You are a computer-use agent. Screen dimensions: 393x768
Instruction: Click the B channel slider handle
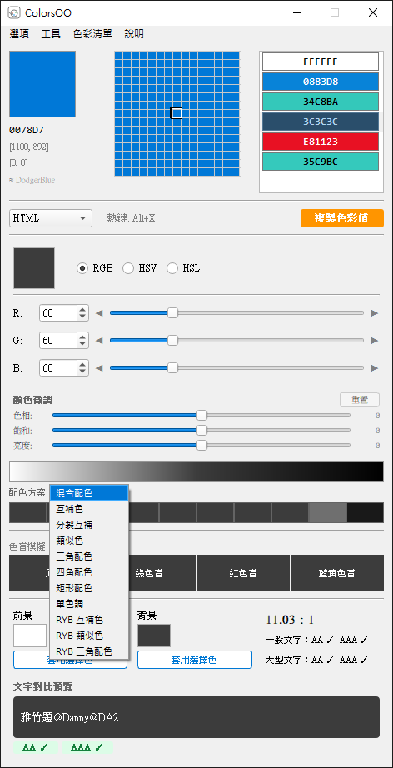tap(172, 368)
